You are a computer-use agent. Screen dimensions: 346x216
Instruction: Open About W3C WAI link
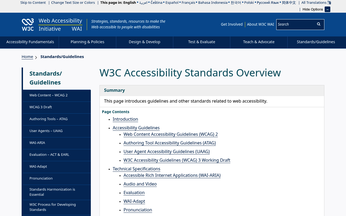pos(260,24)
